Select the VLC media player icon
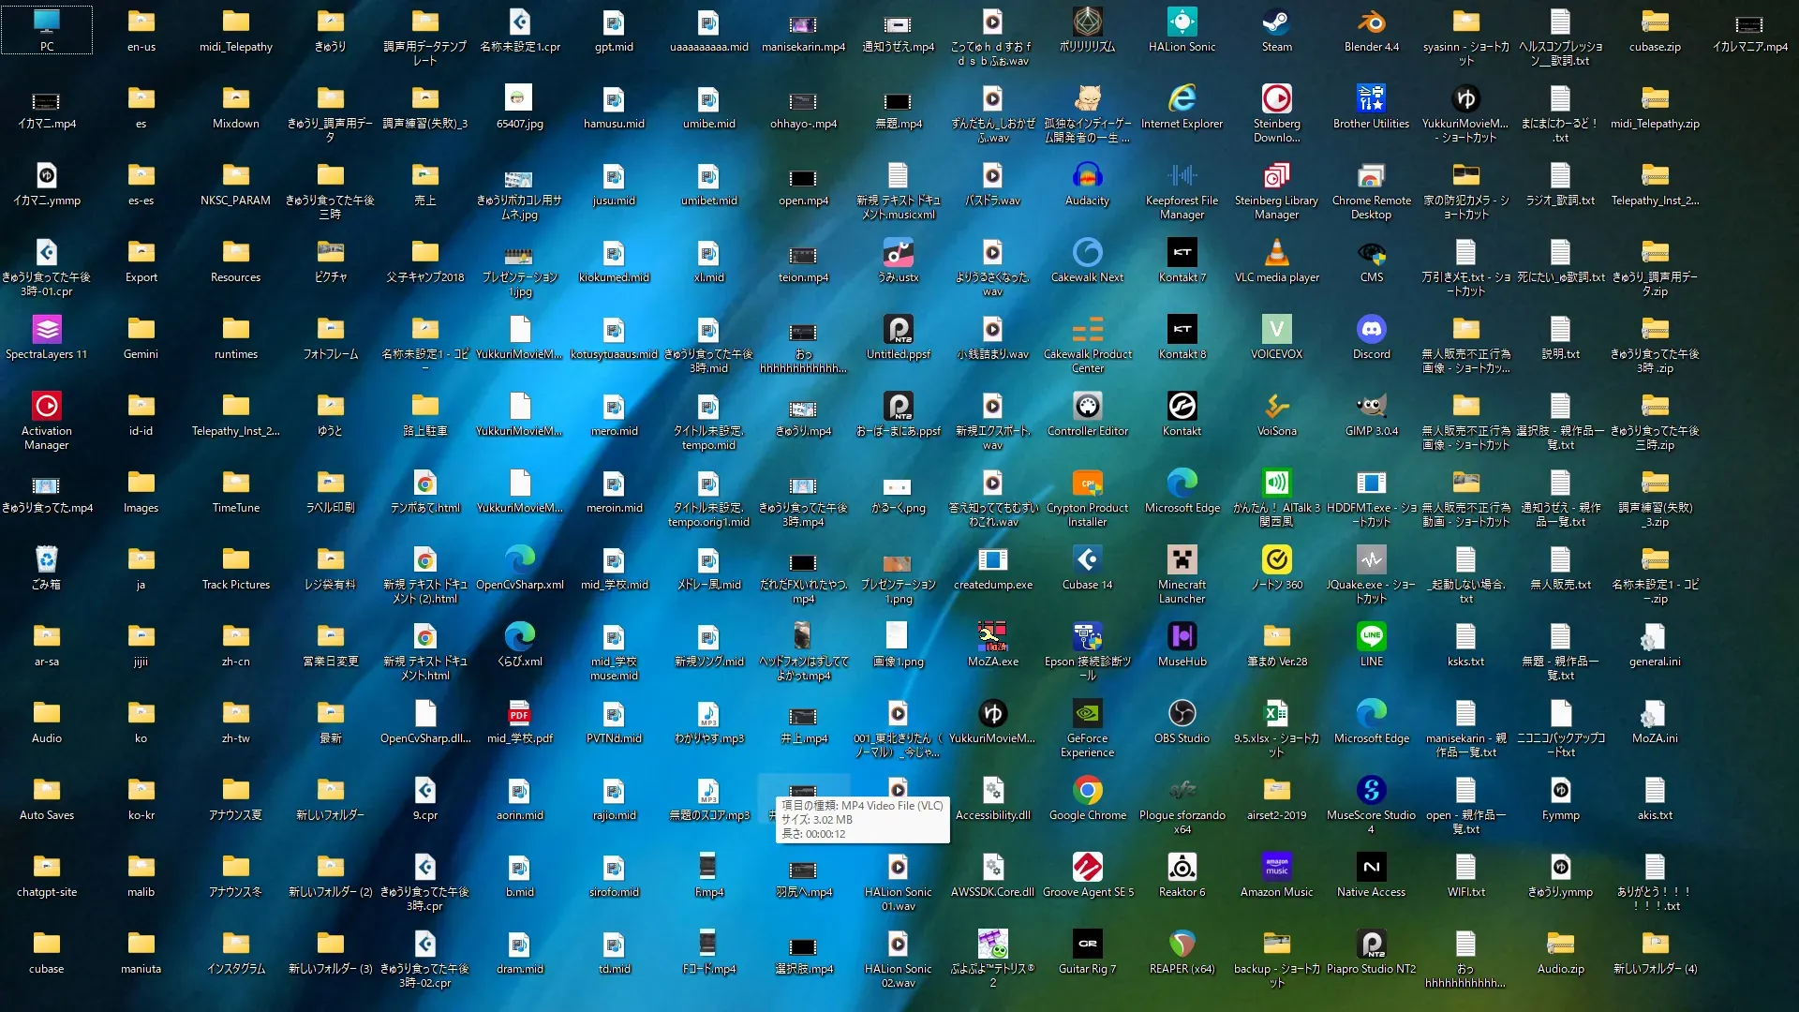This screenshot has height=1012, width=1799. click(1276, 253)
